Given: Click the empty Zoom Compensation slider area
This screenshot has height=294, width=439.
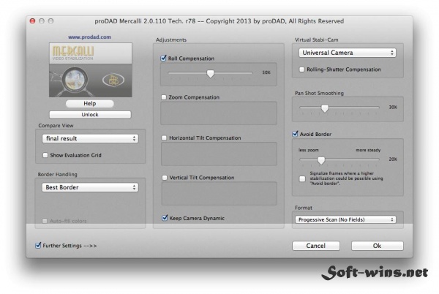Looking at the screenshot, I should [x=219, y=113].
